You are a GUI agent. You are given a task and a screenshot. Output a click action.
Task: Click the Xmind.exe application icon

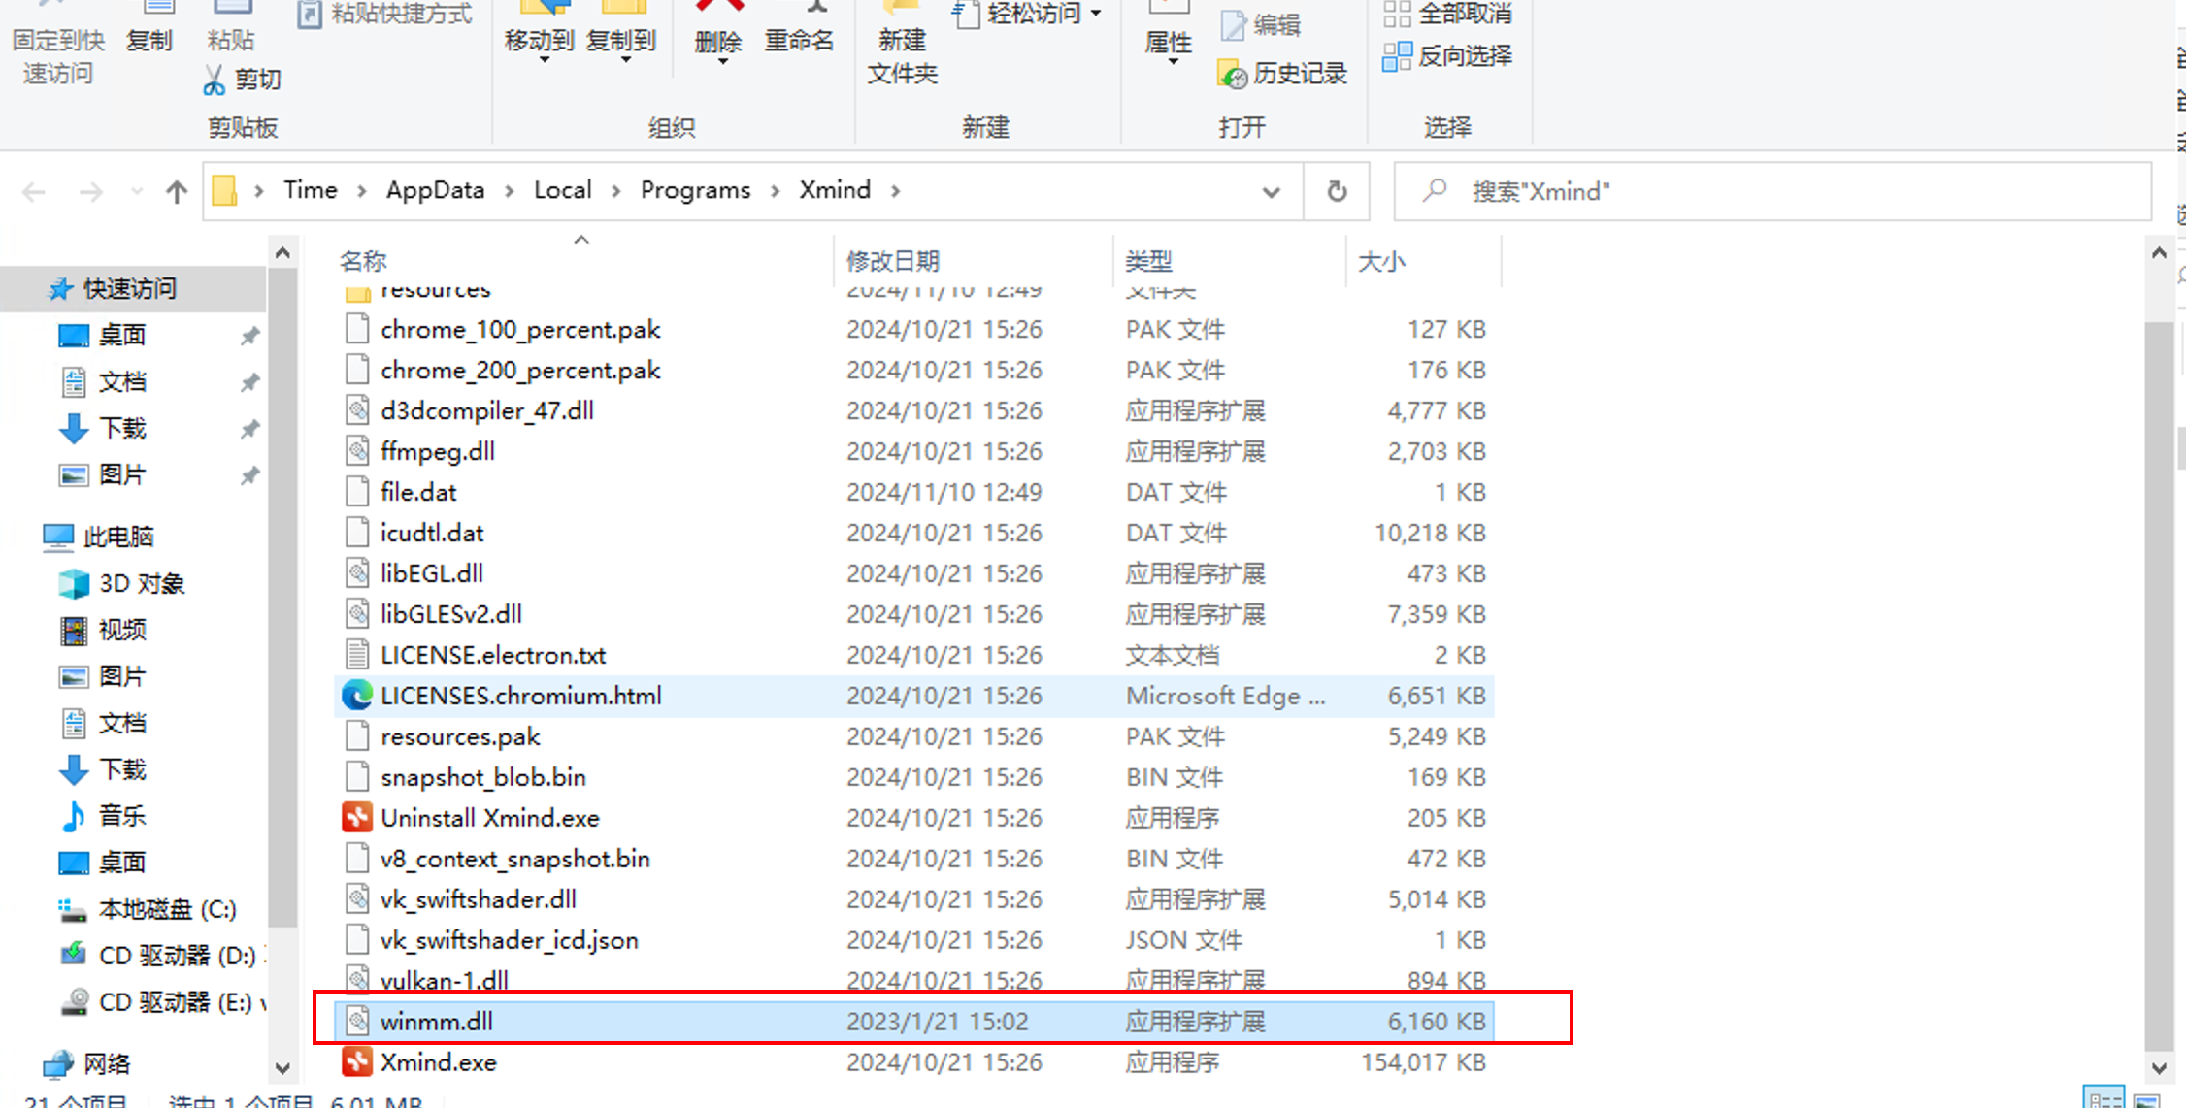coord(357,1061)
